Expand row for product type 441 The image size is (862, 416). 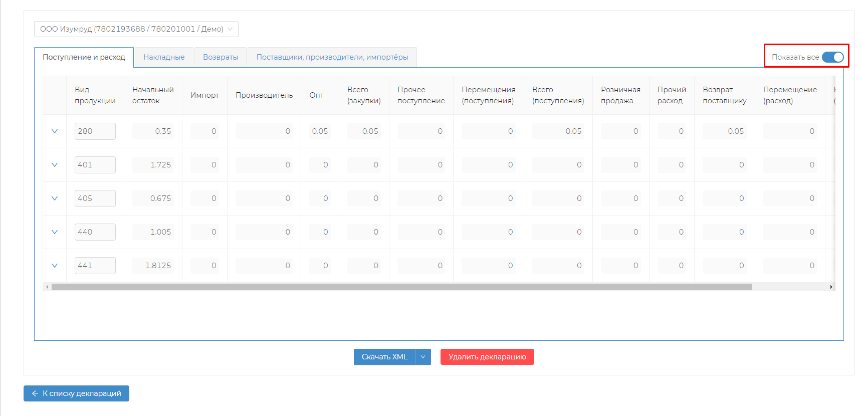(x=55, y=266)
